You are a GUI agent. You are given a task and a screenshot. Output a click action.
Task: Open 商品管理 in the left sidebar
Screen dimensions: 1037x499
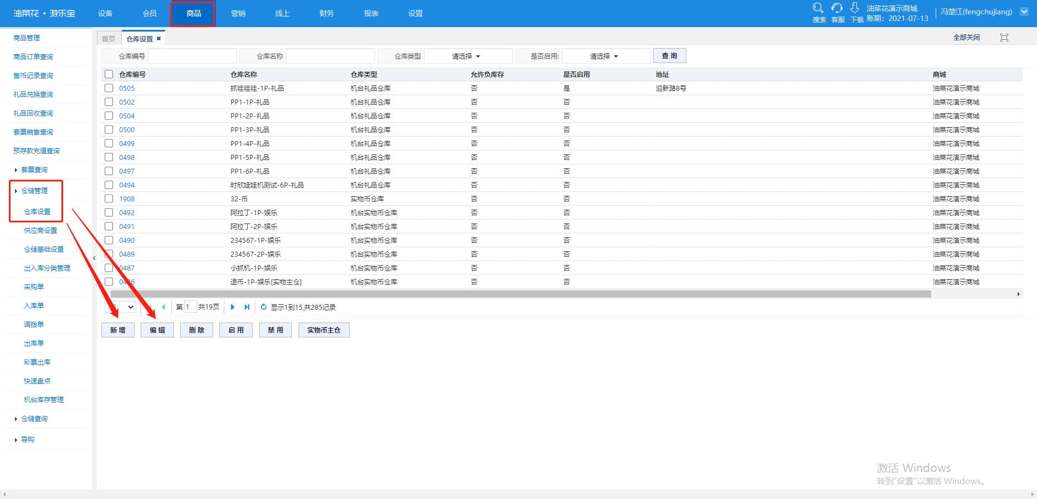coord(27,38)
